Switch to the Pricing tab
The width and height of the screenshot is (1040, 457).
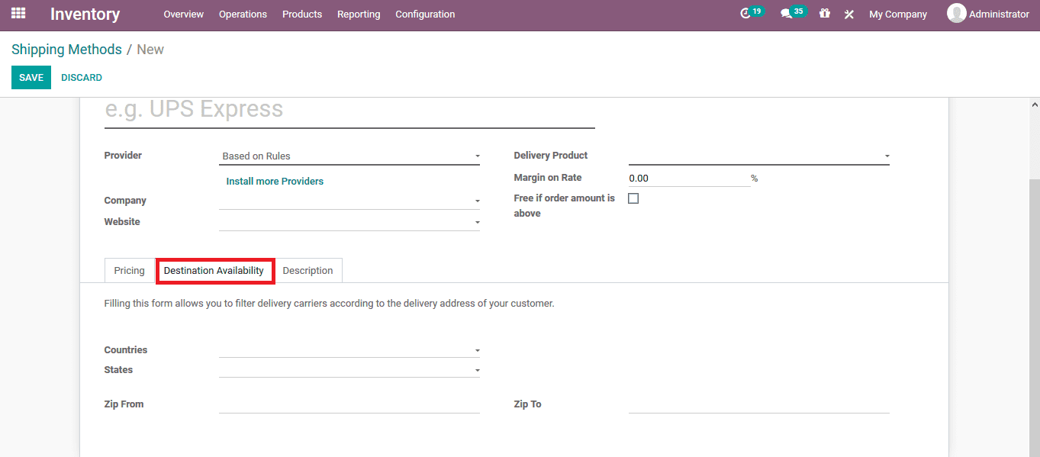130,271
